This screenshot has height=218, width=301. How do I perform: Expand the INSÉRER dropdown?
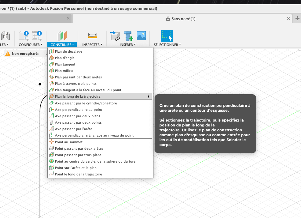tap(128, 45)
